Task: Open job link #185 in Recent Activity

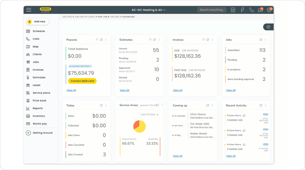Action: [x=265, y=114]
